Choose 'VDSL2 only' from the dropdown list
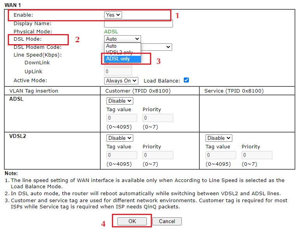This screenshot has height=232, width=305. tap(119, 52)
